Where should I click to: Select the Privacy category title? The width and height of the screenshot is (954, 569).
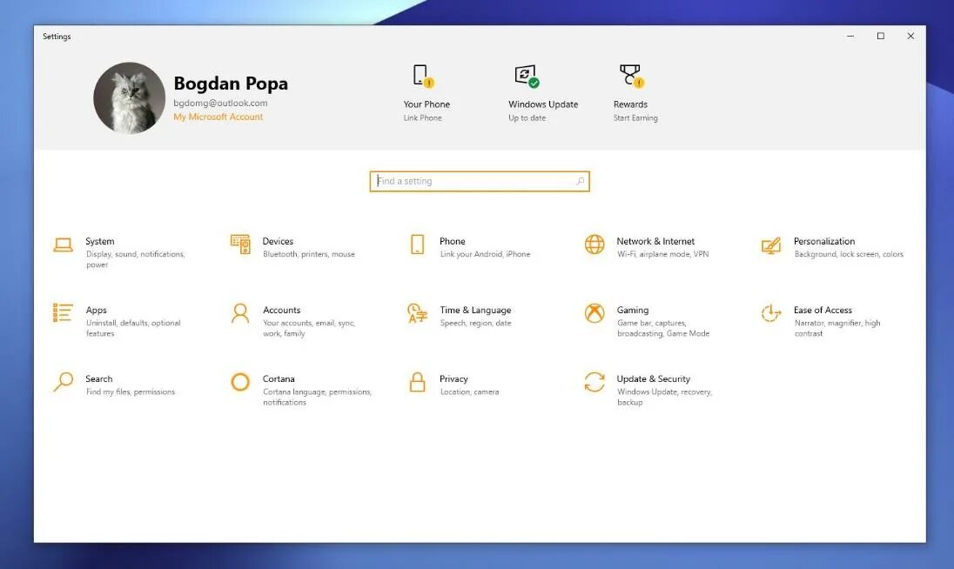(x=453, y=378)
